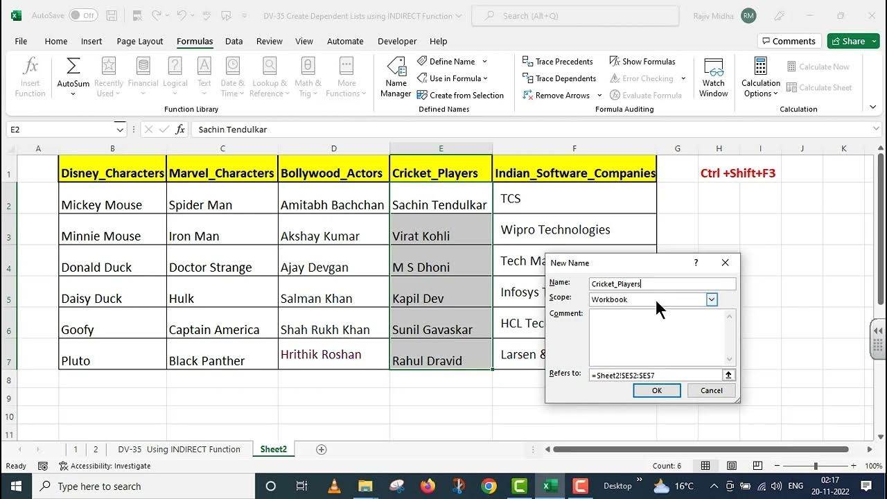Click the AutoSum sigma icon
The height and width of the screenshot is (499, 887).
point(73,67)
